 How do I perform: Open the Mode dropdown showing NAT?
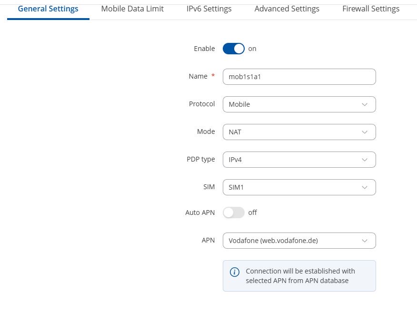(x=299, y=132)
